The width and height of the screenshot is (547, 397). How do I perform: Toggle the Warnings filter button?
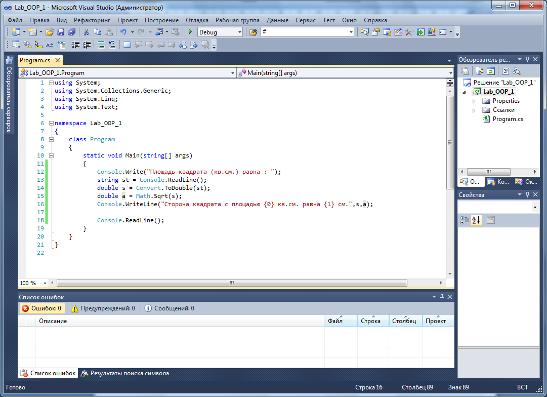click(103, 308)
